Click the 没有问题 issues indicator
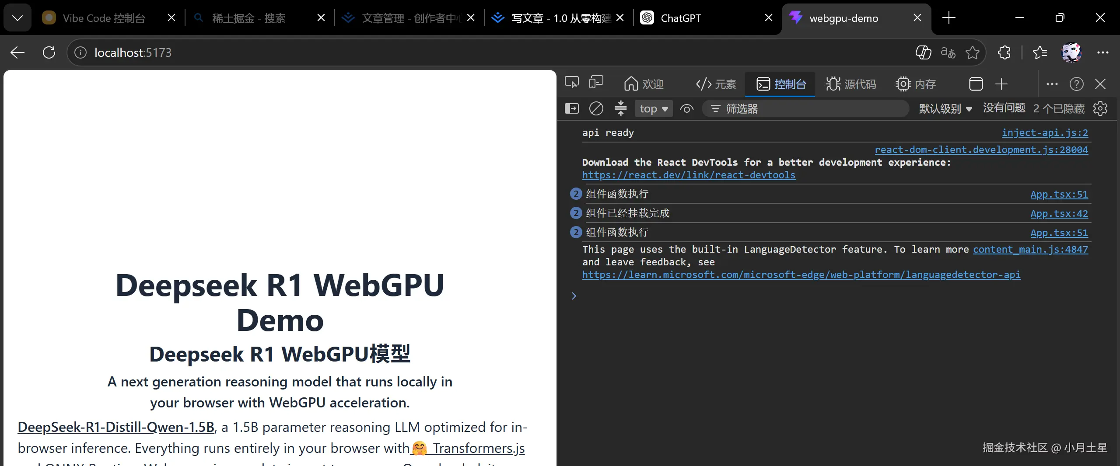 click(x=1004, y=108)
